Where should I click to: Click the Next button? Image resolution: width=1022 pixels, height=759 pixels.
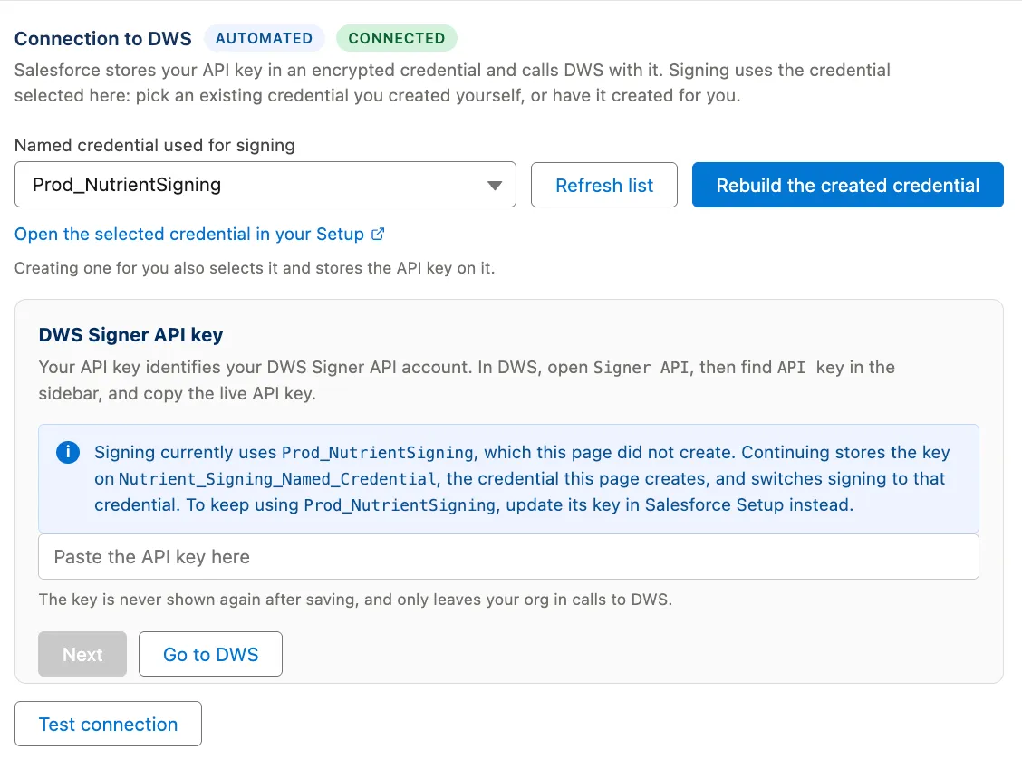82,654
